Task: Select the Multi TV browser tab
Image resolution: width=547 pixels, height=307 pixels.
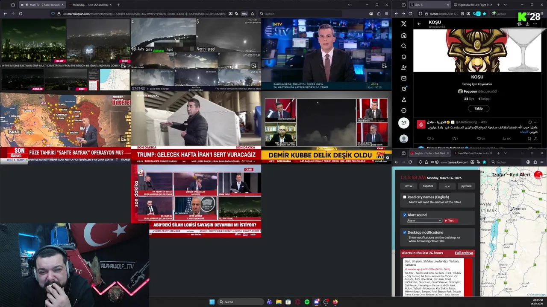Action: (x=42, y=5)
